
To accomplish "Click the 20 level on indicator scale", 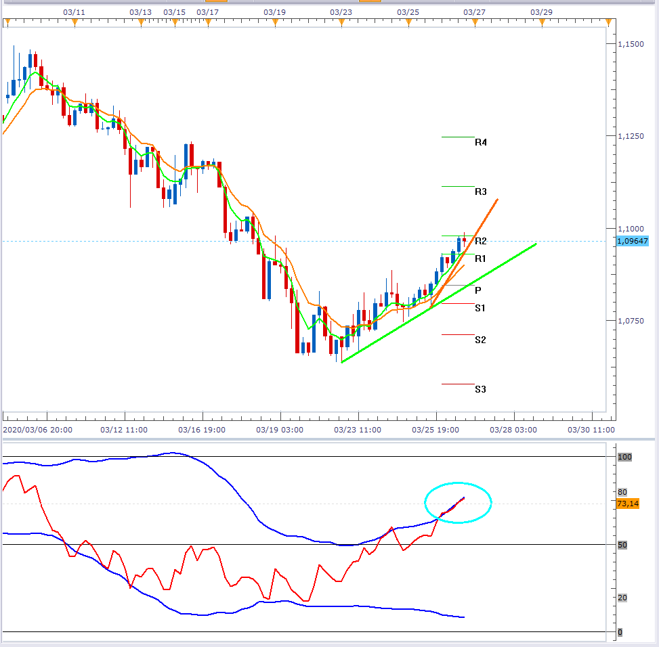I will coord(622,598).
